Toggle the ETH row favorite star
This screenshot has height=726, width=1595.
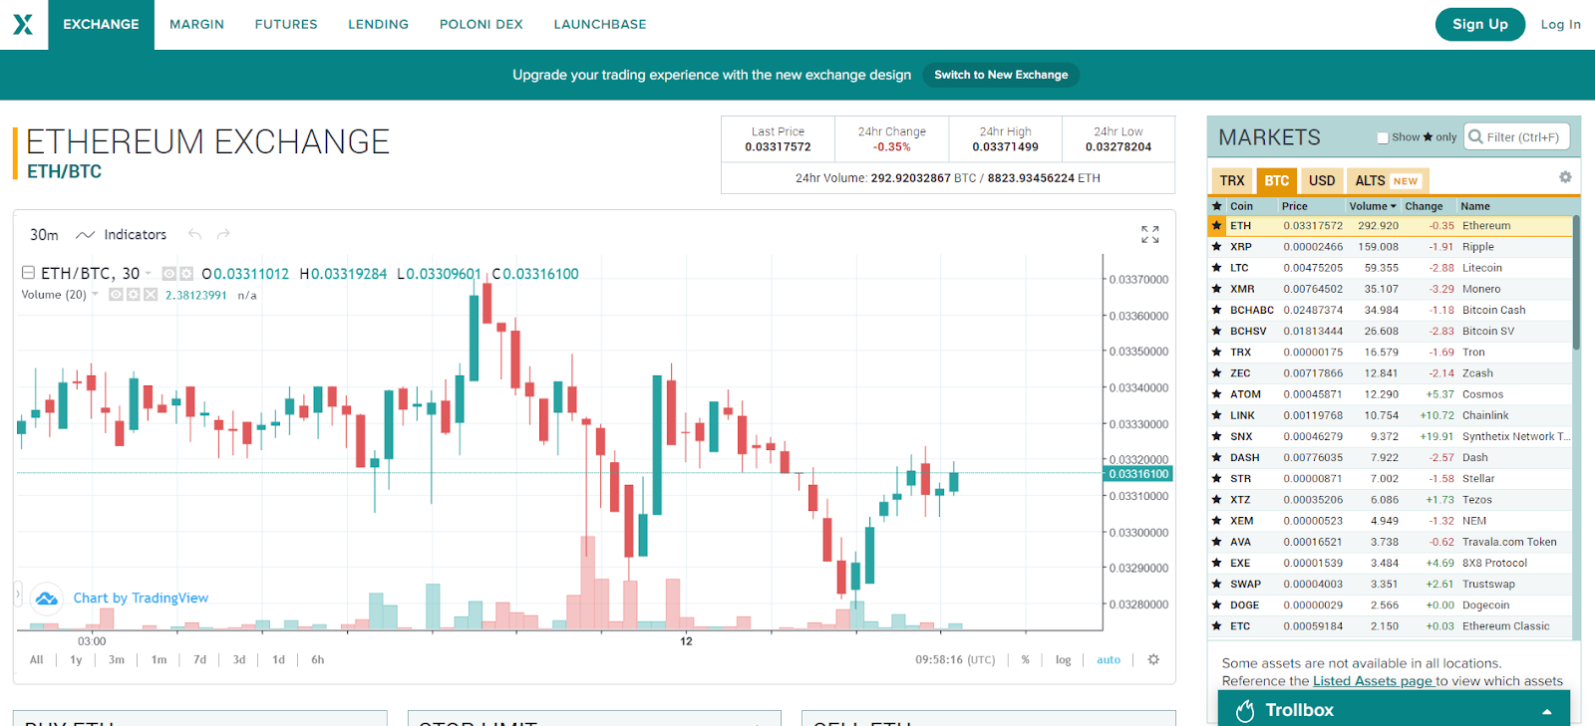pyautogui.click(x=1216, y=226)
